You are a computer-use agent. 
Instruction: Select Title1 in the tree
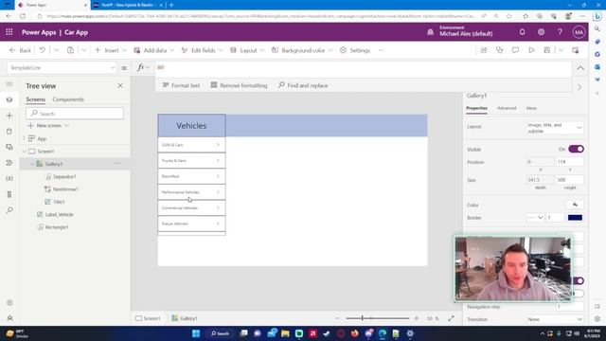(x=59, y=202)
